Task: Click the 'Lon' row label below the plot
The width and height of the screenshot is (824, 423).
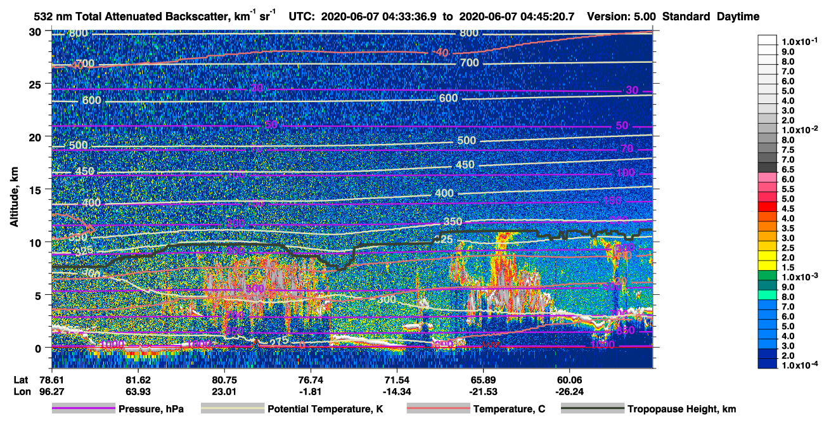Action: 22,391
